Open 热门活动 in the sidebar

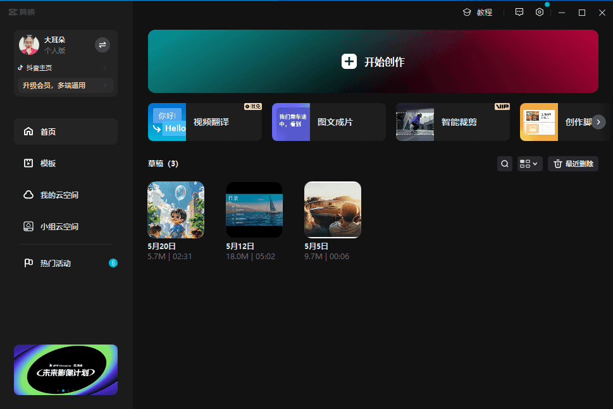[x=66, y=263]
